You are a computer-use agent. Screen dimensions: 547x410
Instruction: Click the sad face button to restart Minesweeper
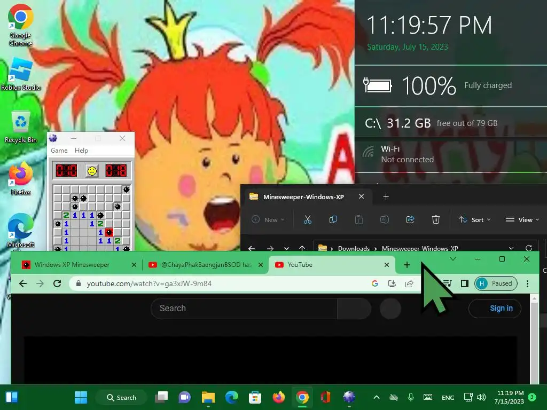[x=92, y=171]
